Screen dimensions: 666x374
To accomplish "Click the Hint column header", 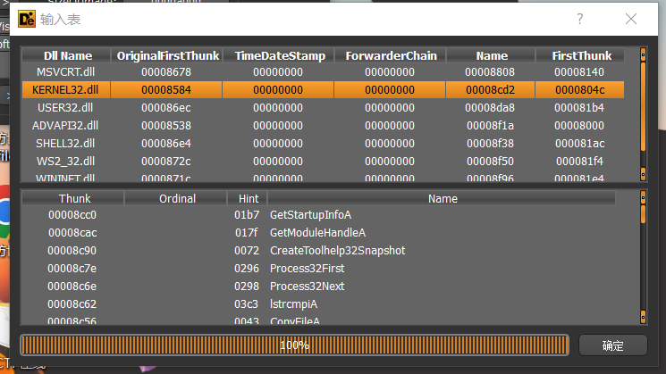I will 248,198.
